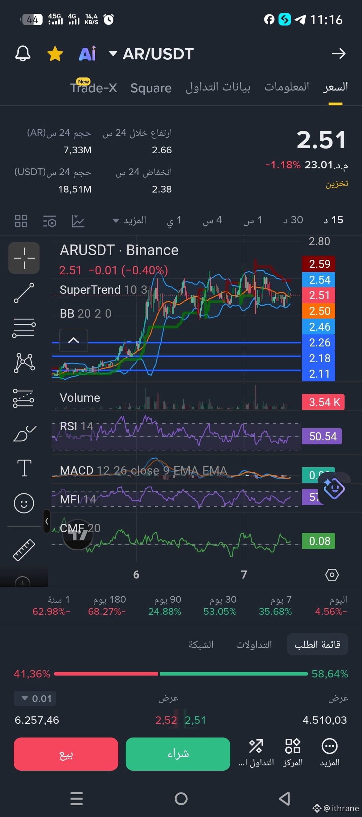Image resolution: width=362 pixels, height=817 pixels.
Task: Collapse the drawing toolbar side arrow
Action: click(x=47, y=521)
